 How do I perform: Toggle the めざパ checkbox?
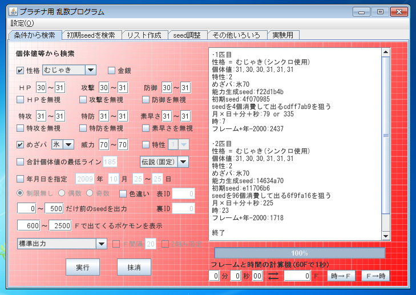[20, 145]
